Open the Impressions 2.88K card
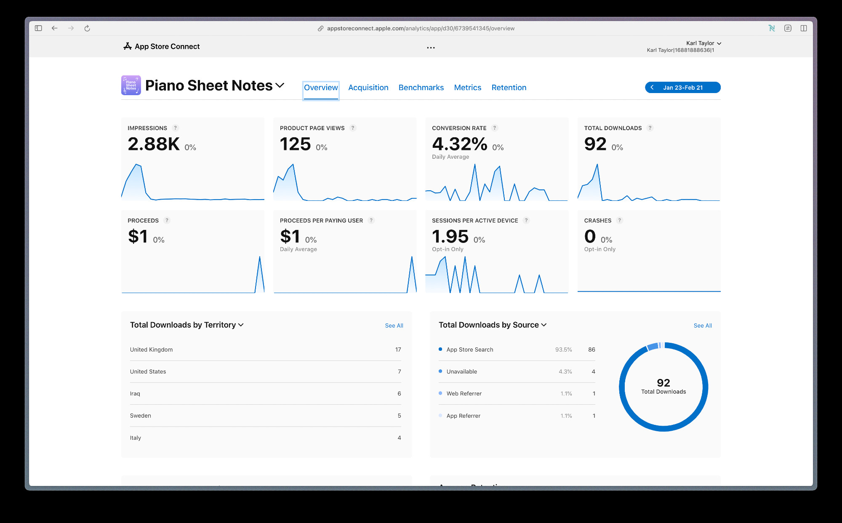 coord(193,159)
